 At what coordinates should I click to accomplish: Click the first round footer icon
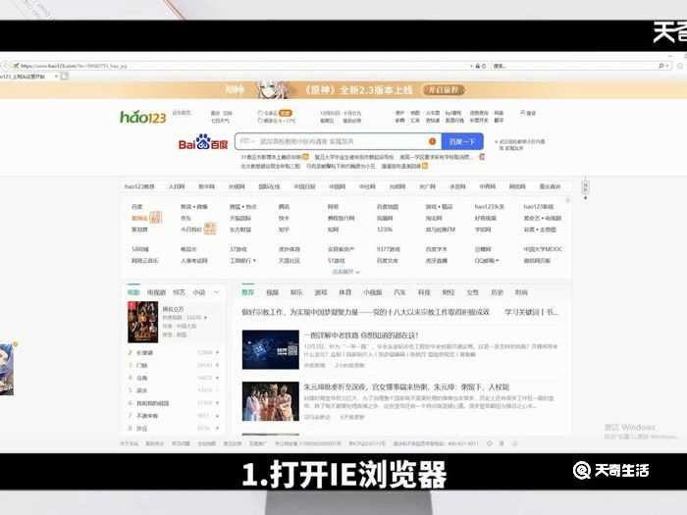pyautogui.click(x=490, y=443)
